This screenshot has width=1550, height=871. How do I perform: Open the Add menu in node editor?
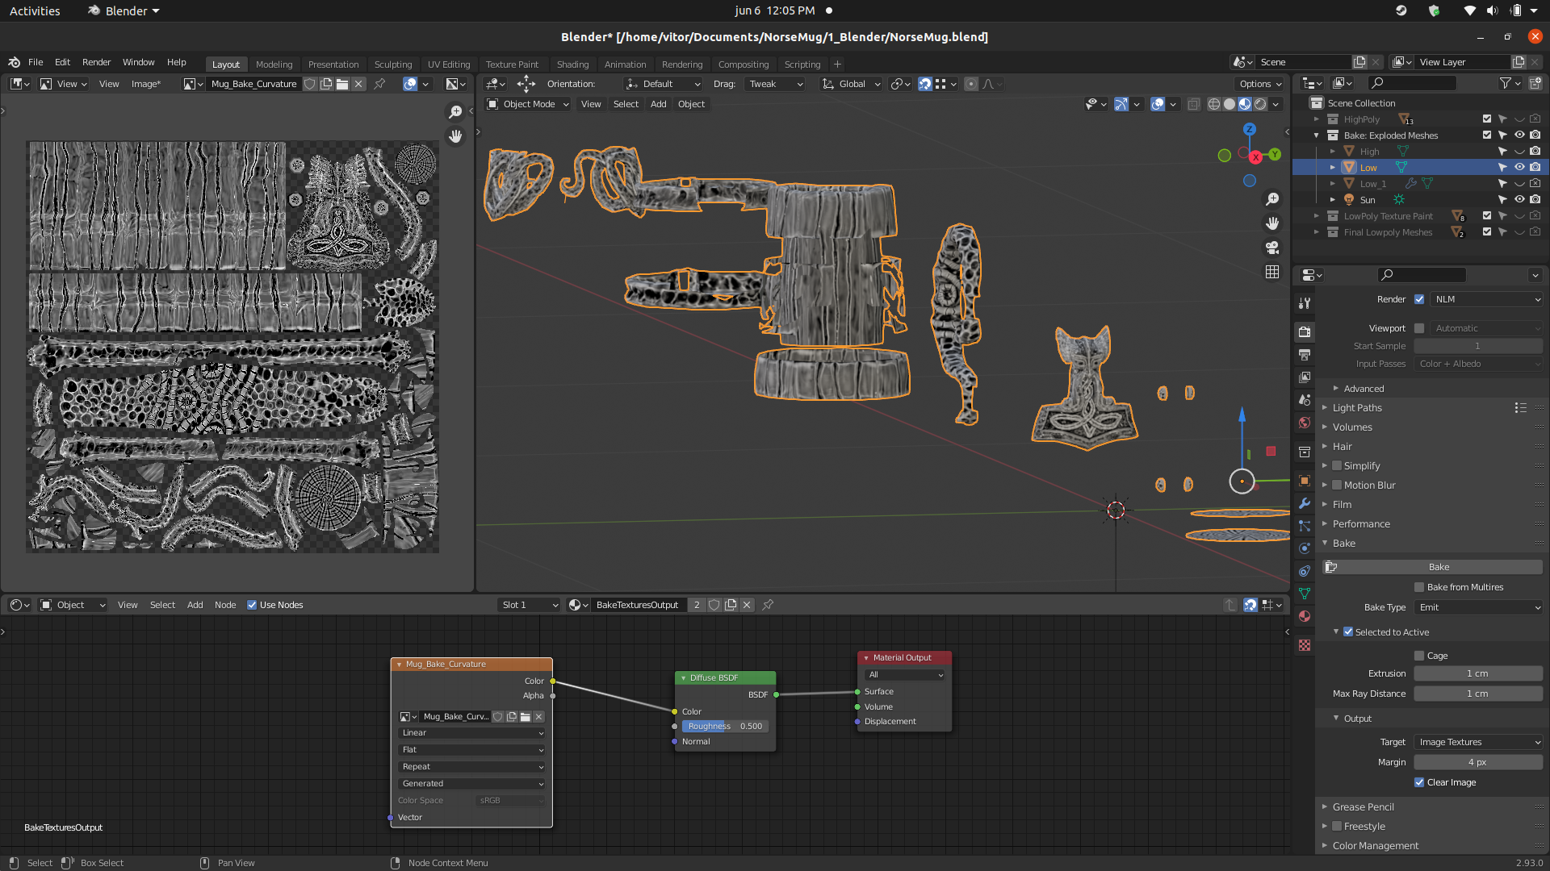(195, 605)
